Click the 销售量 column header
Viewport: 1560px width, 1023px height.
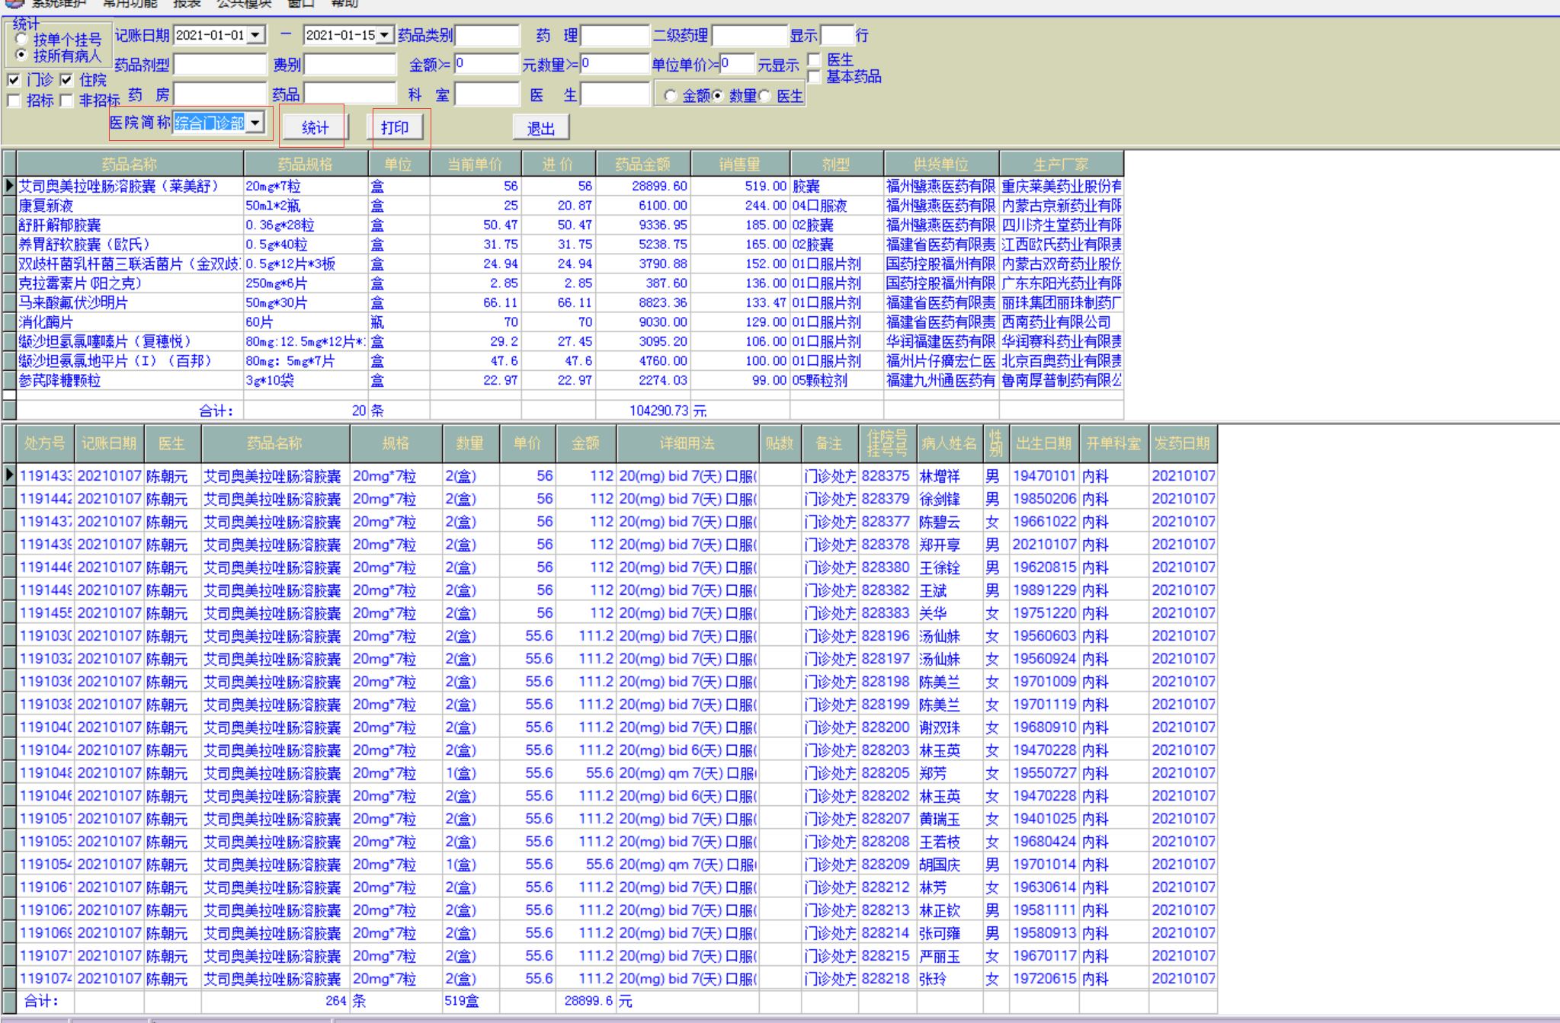[739, 164]
